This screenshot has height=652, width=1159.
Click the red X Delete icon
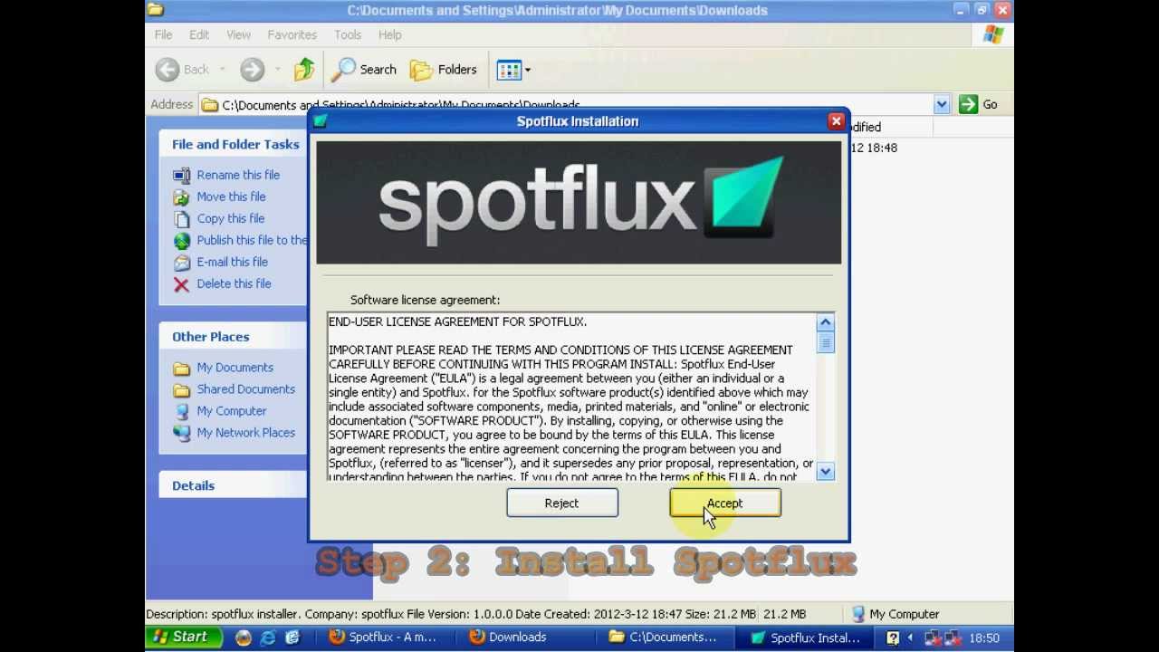[x=182, y=284]
